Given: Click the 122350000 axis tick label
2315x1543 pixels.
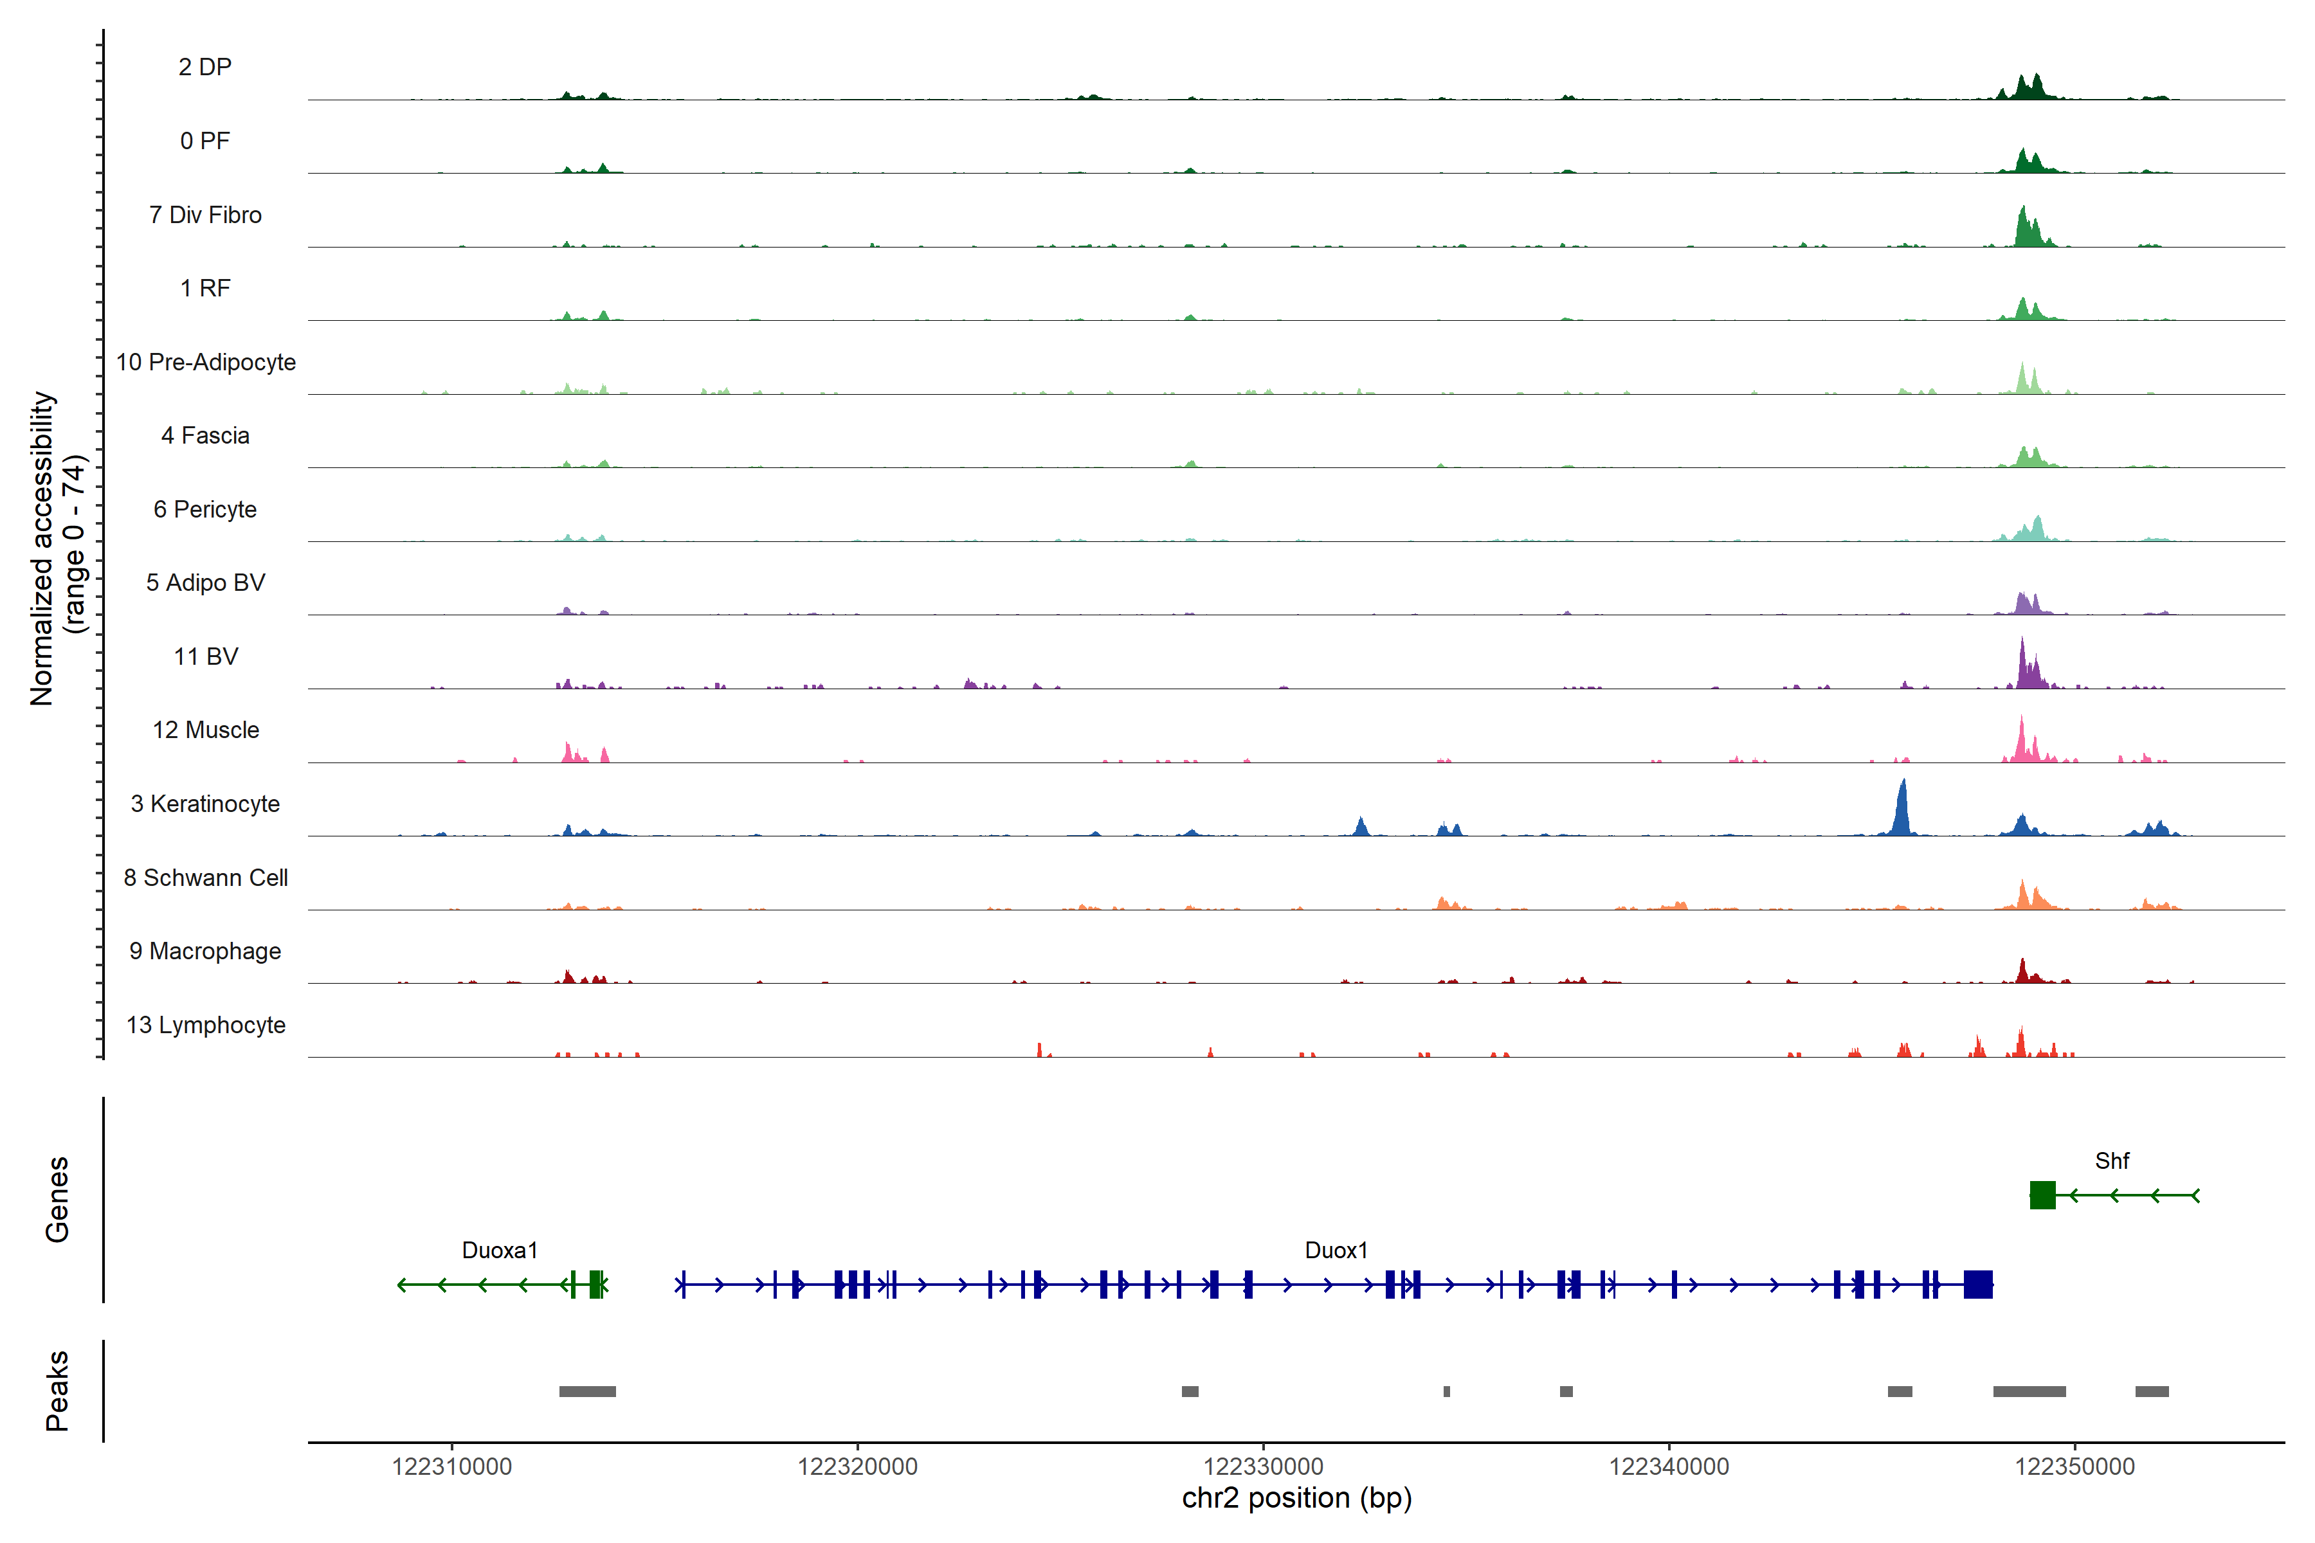Looking at the screenshot, I should pyautogui.click(x=2075, y=1466).
